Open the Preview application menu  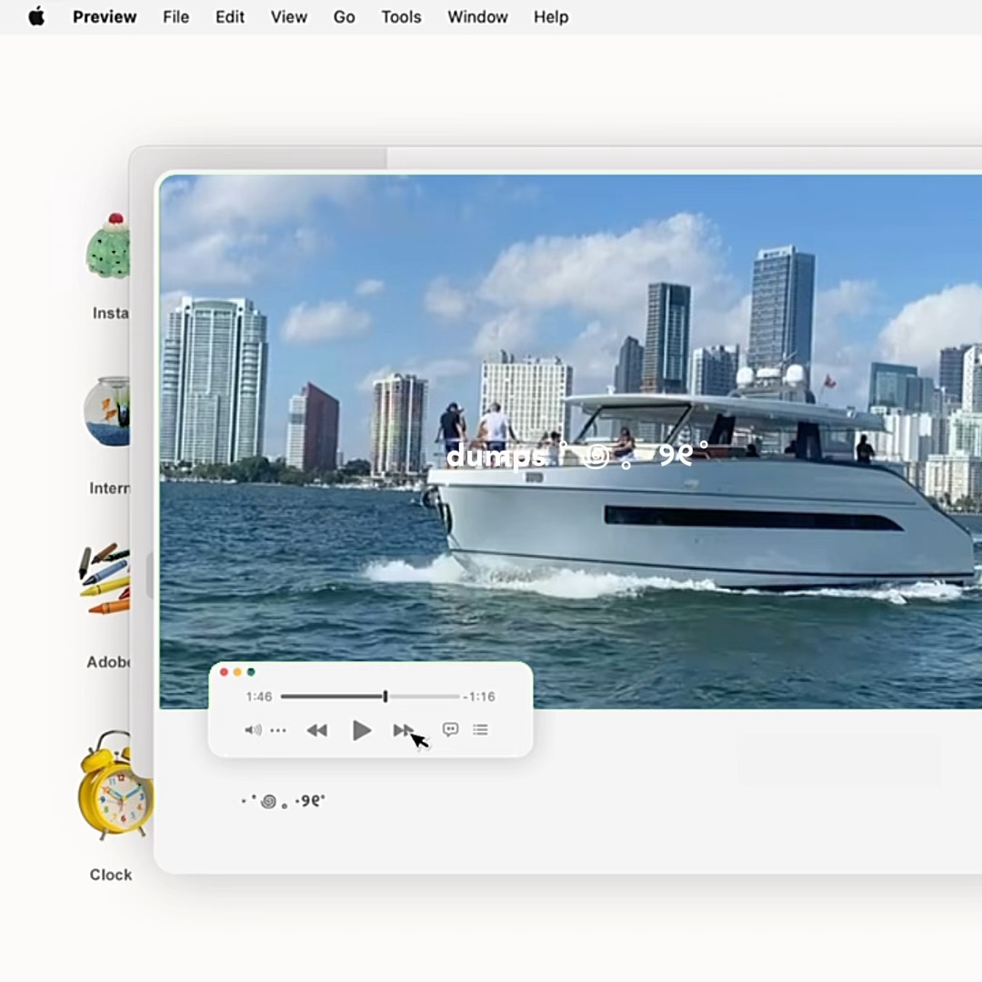pos(105,16)
